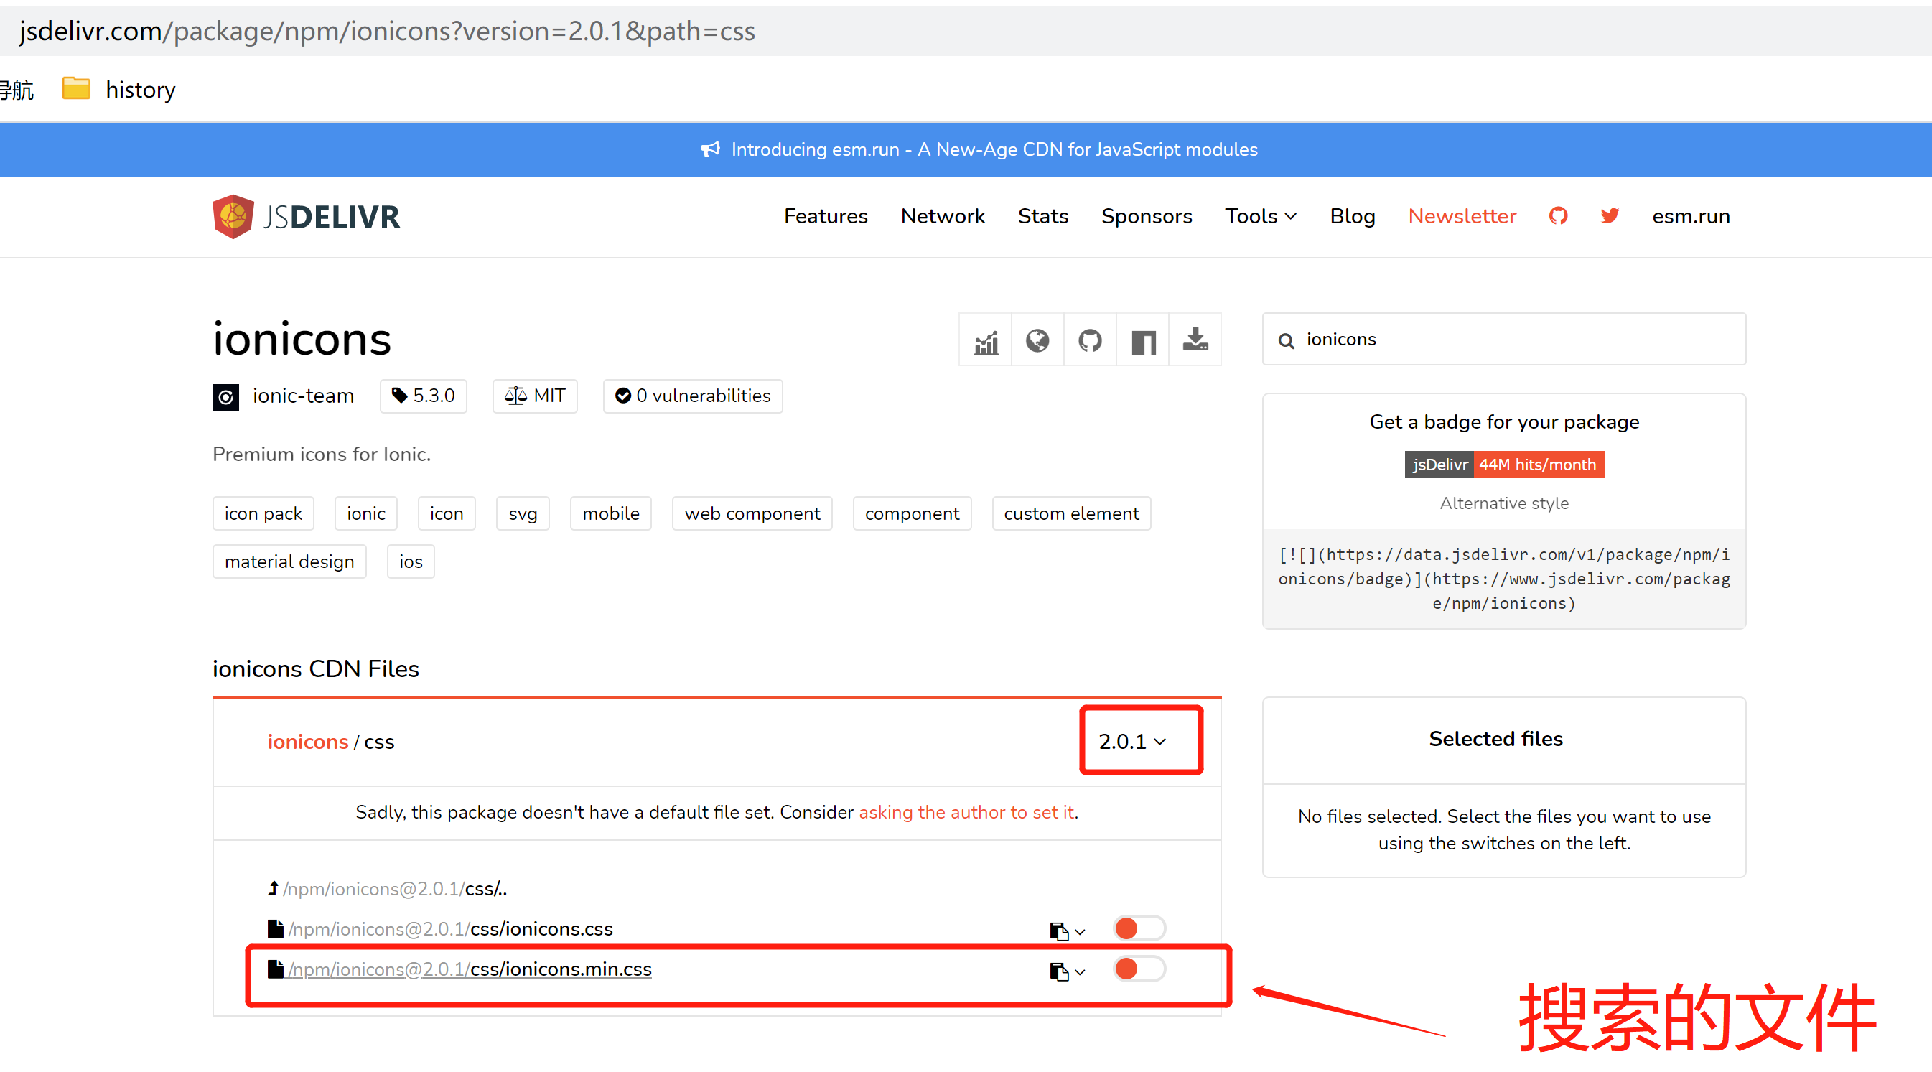Toggle the ionicons.css file switch
This screenshot has height=1072, width=1932.
[x=1139, y=928]
